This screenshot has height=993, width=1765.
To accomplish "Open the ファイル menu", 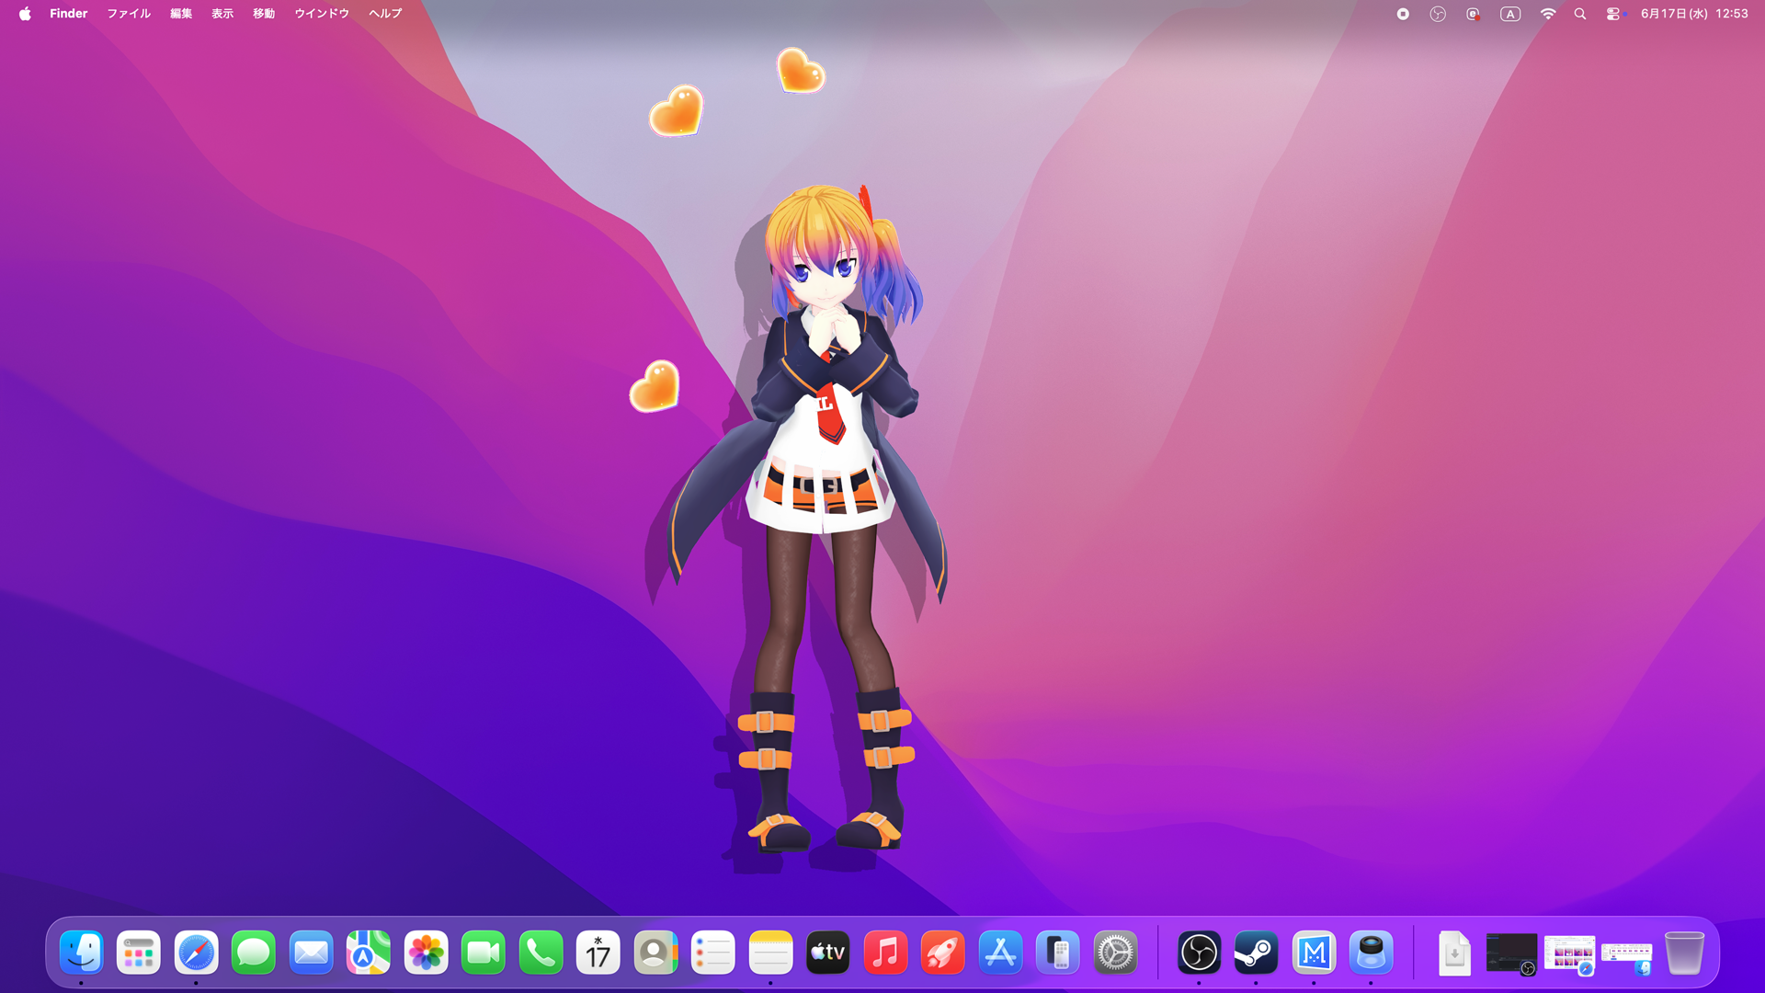I will (129, 14).
